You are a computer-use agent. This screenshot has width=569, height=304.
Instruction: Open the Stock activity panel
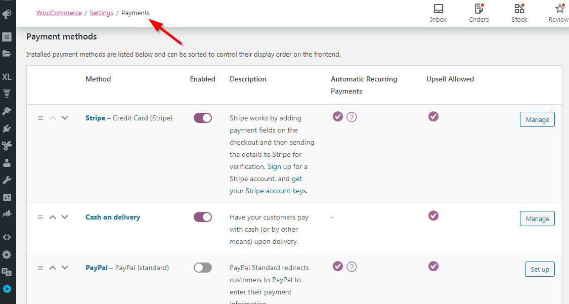519,14
